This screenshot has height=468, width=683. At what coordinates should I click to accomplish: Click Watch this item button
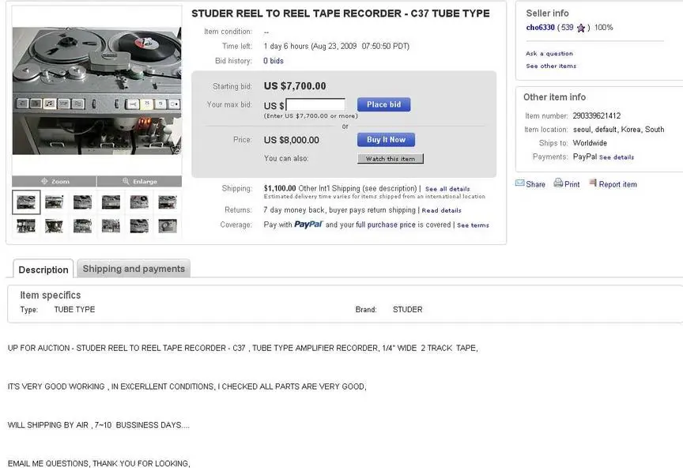coord(391,159)
